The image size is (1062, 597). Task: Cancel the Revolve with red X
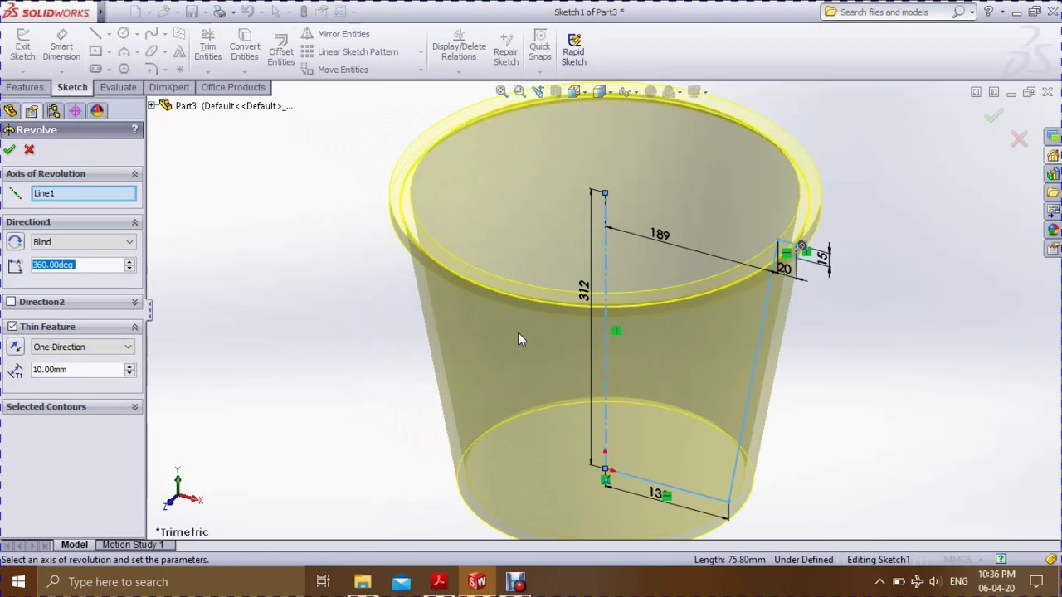coord(29,149)
